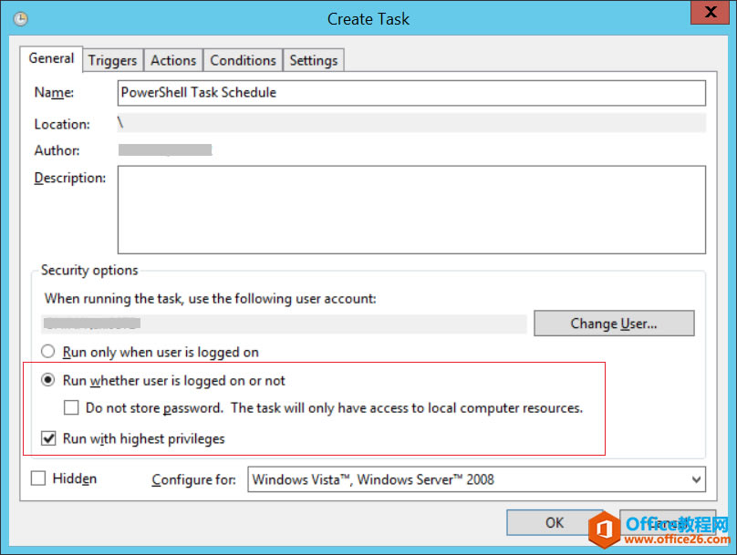Open the Settings tab

pyautogui.click(x=313, y=59)
